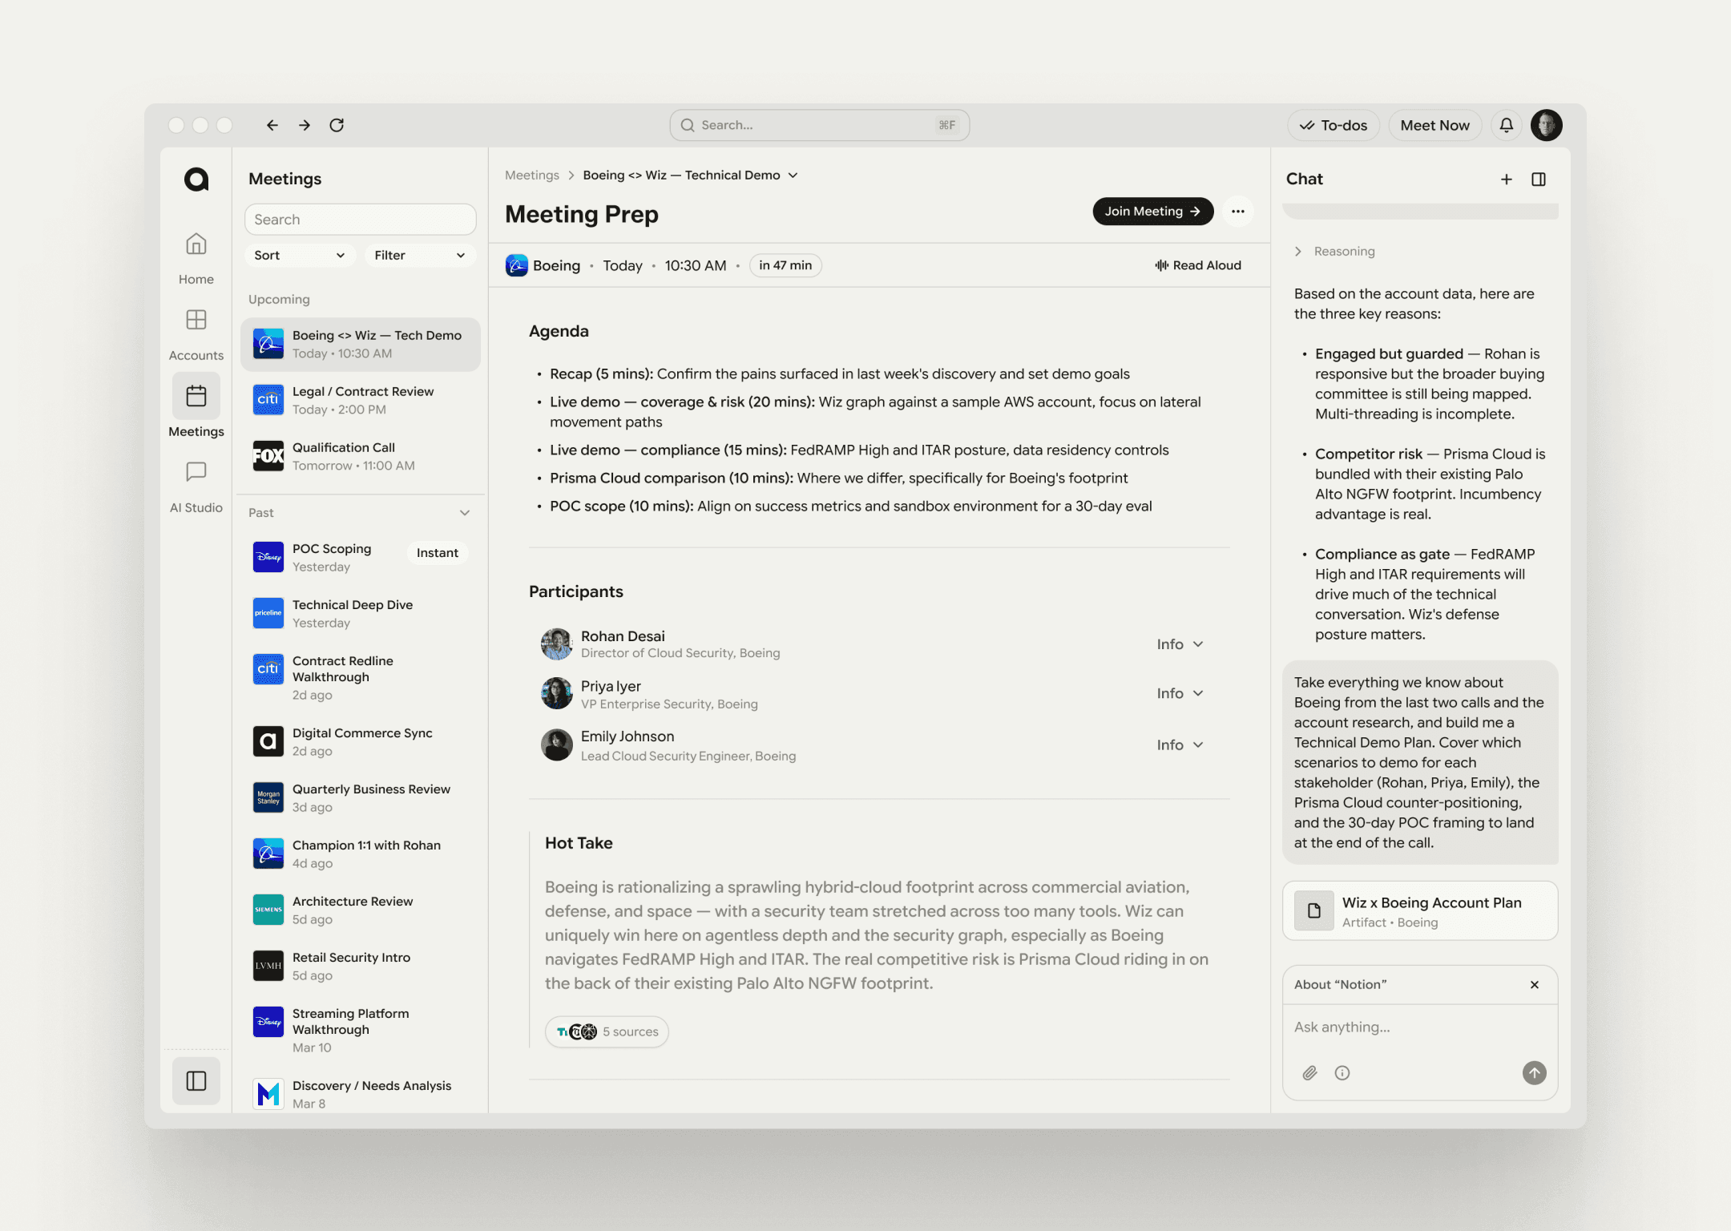The height and width of the screenshot is (1231, 1731).
Task: Open AI Studio from sidebar
Action: pyautogui.click(x=196, y=486)
